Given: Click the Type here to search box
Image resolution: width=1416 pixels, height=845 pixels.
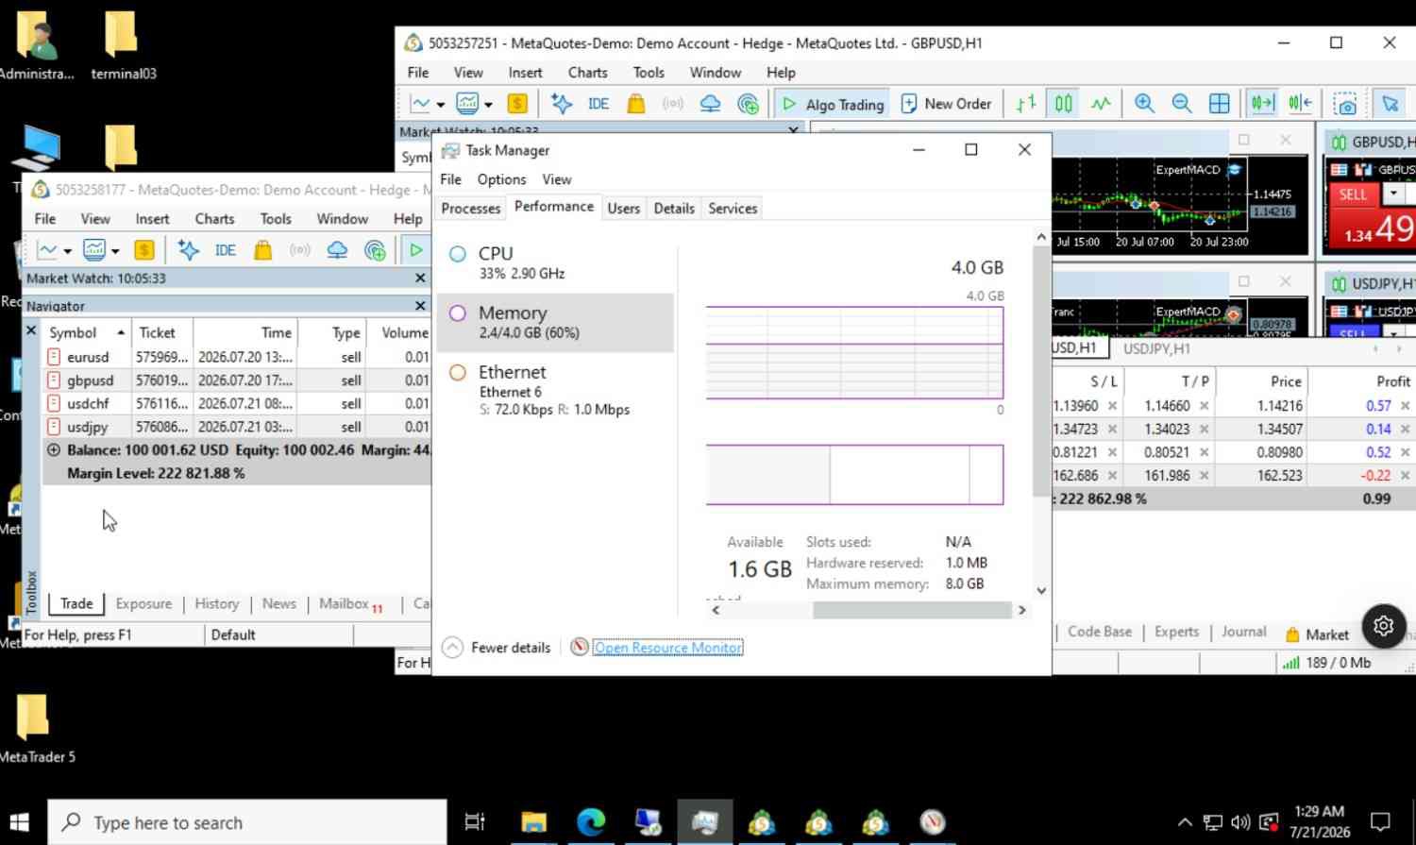Looking at the screenshot, I should pyautogui.click(x=247, y=822).
